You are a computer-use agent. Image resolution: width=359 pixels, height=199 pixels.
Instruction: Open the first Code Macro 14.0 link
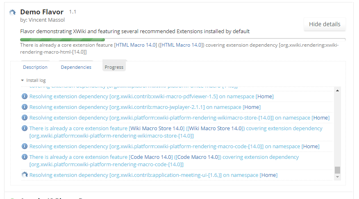click(151, 157)
